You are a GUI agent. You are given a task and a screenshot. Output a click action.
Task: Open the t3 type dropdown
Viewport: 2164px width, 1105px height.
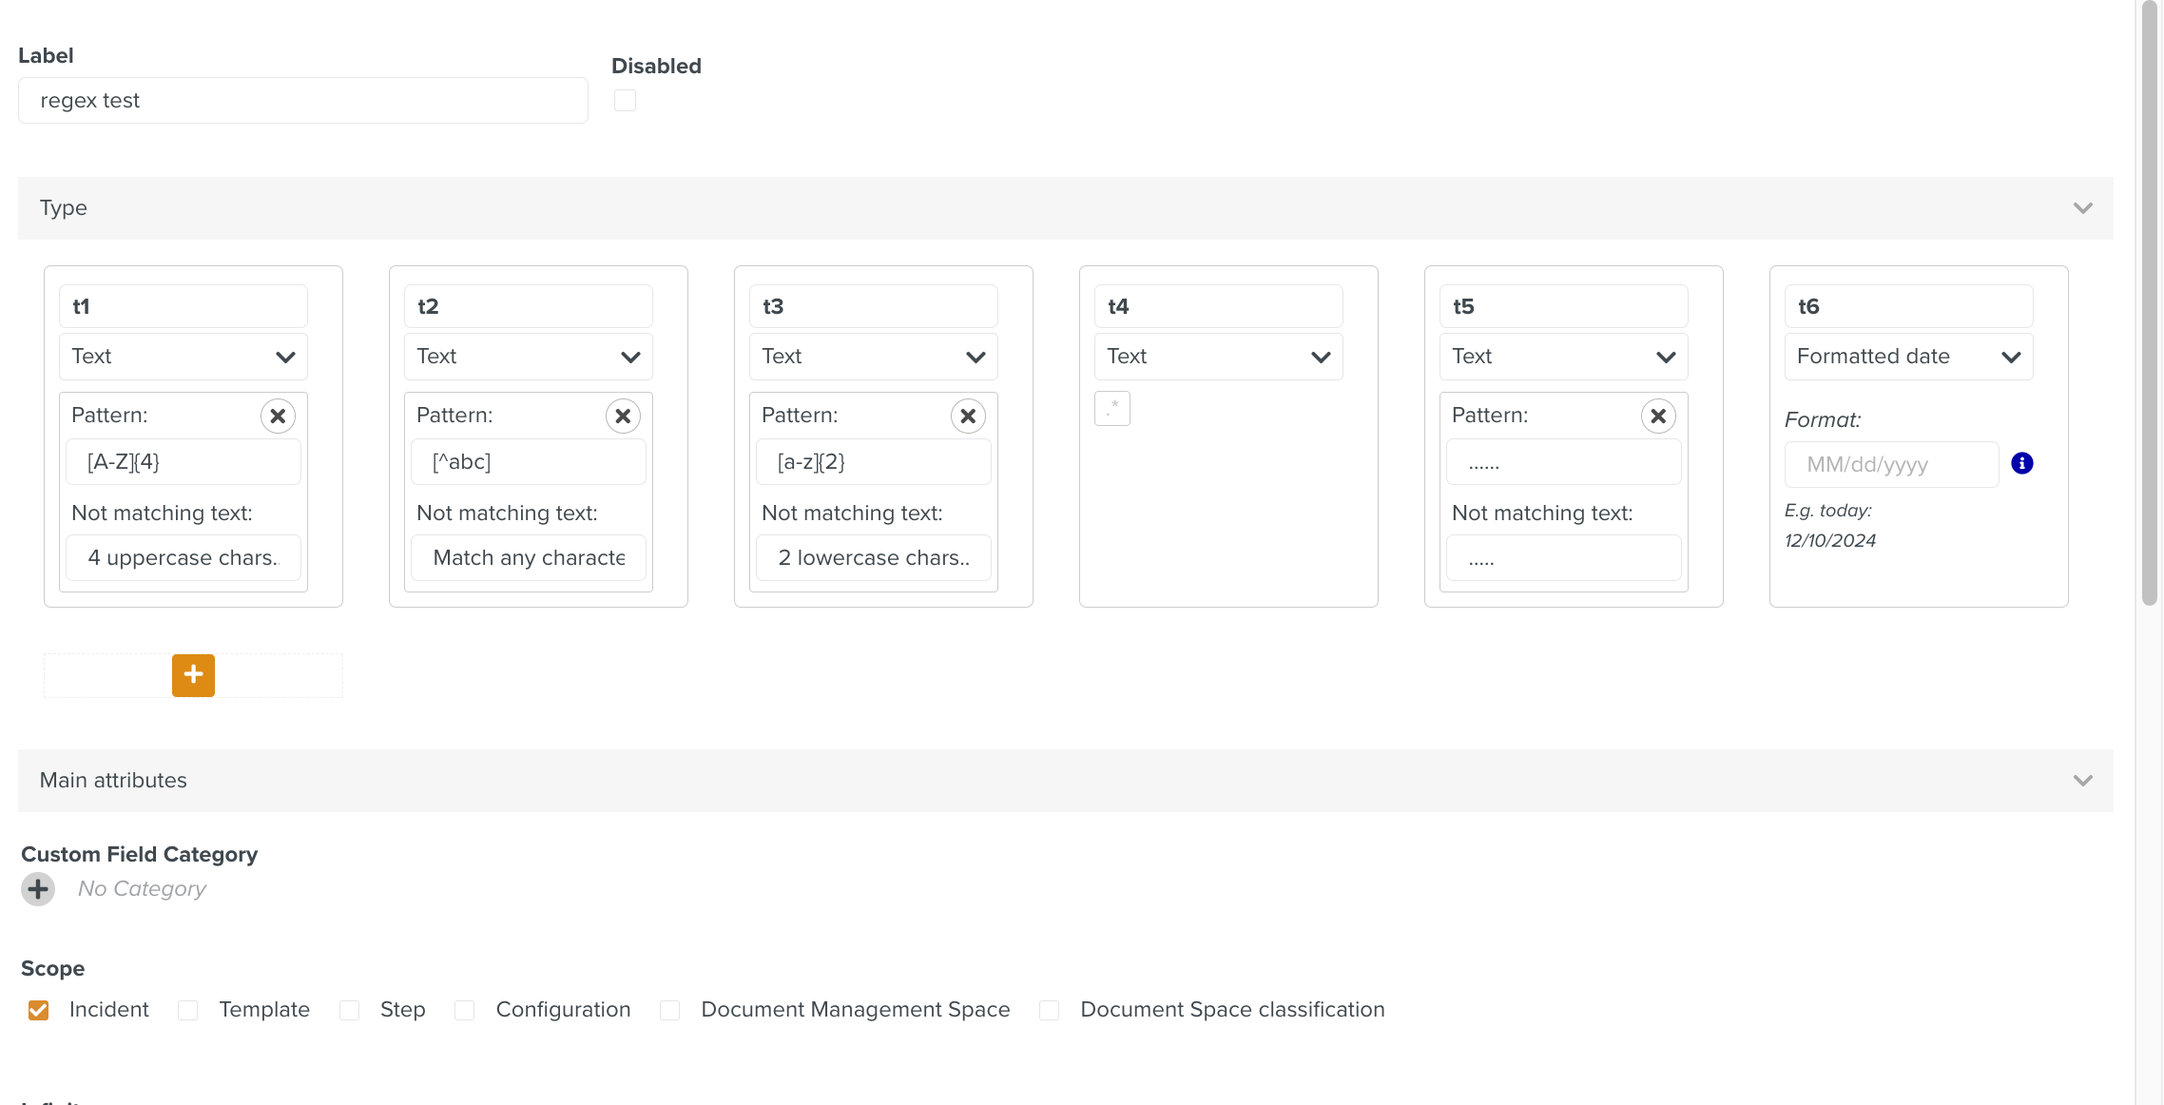coord(874,357)
